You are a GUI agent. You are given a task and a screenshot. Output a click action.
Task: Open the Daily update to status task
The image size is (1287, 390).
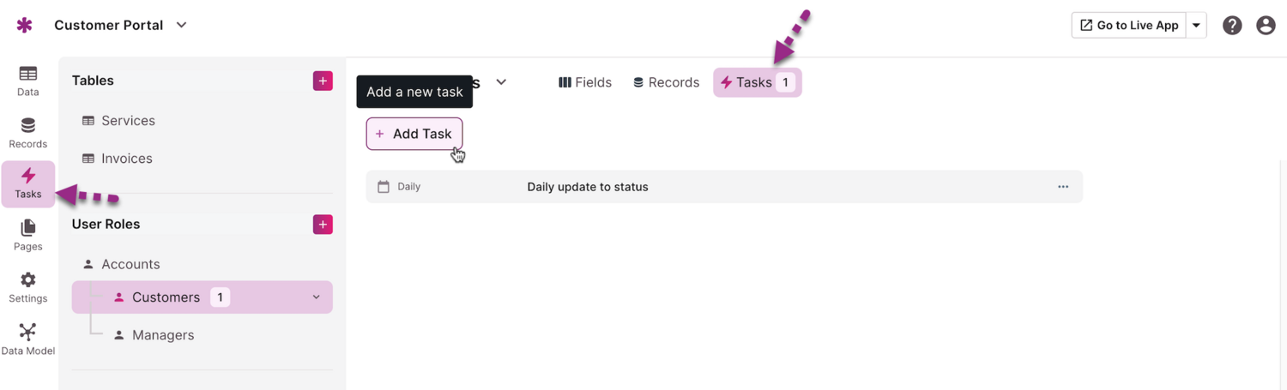coord(588,187)
